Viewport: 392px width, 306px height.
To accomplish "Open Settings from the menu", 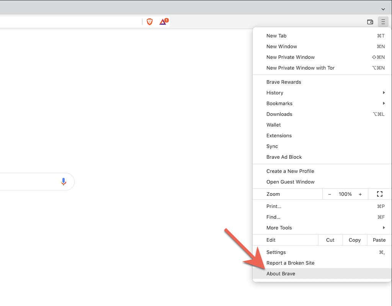I will click(322, 252).
